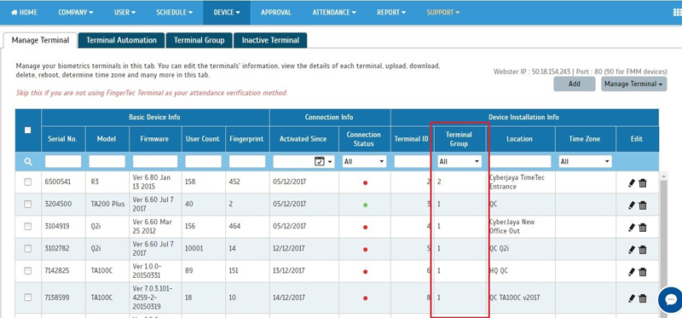Open Time Zone filter dropdown

[585, 161]
